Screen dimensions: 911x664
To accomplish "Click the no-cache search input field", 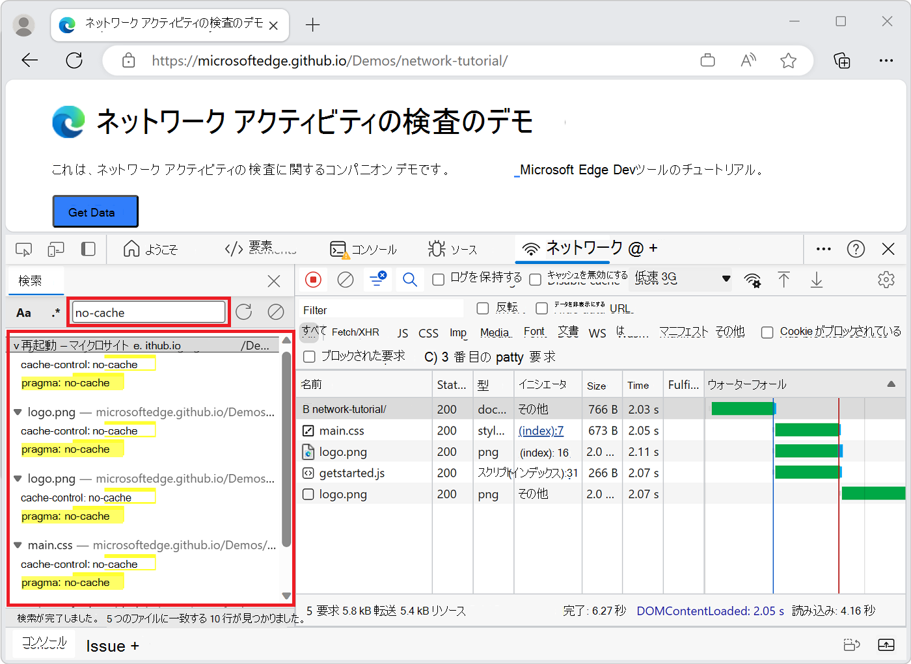I will (149, 313).
